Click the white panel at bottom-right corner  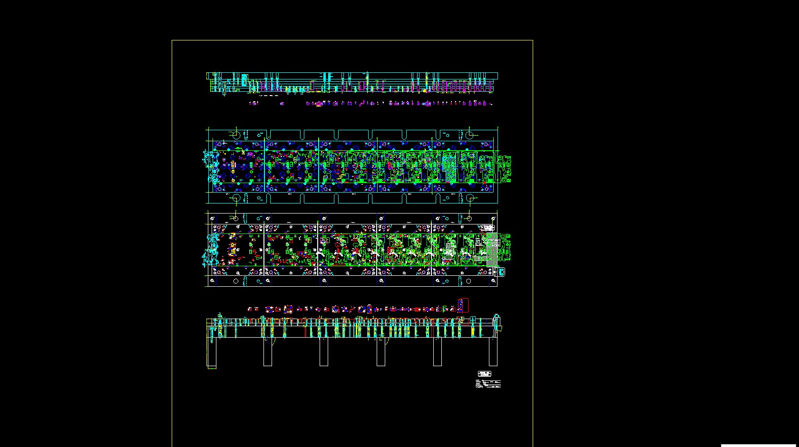tap(760, 446)
